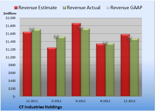
Task: Select the green actual bar for 6-2012
Action: (x=85, y=62)
